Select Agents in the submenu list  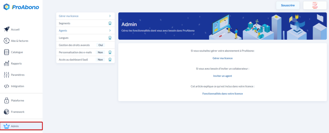pos(63,30)
